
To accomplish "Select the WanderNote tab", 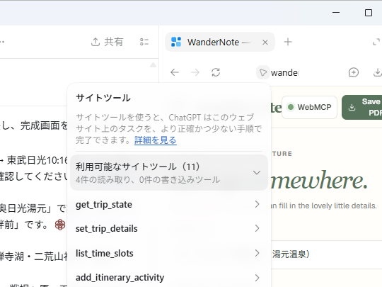I will click(x=220, y=42).
